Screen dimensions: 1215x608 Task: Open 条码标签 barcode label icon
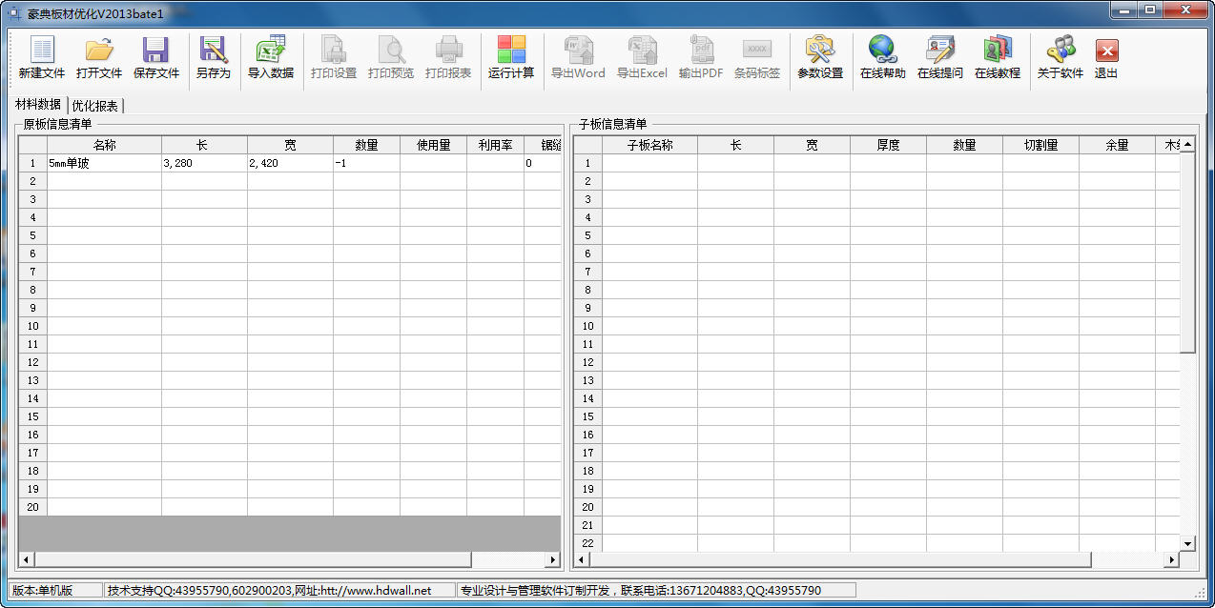click(x=757, y=58)
